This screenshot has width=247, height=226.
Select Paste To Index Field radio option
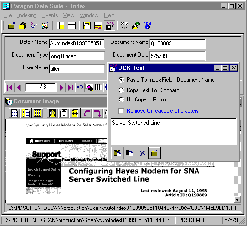121,80
